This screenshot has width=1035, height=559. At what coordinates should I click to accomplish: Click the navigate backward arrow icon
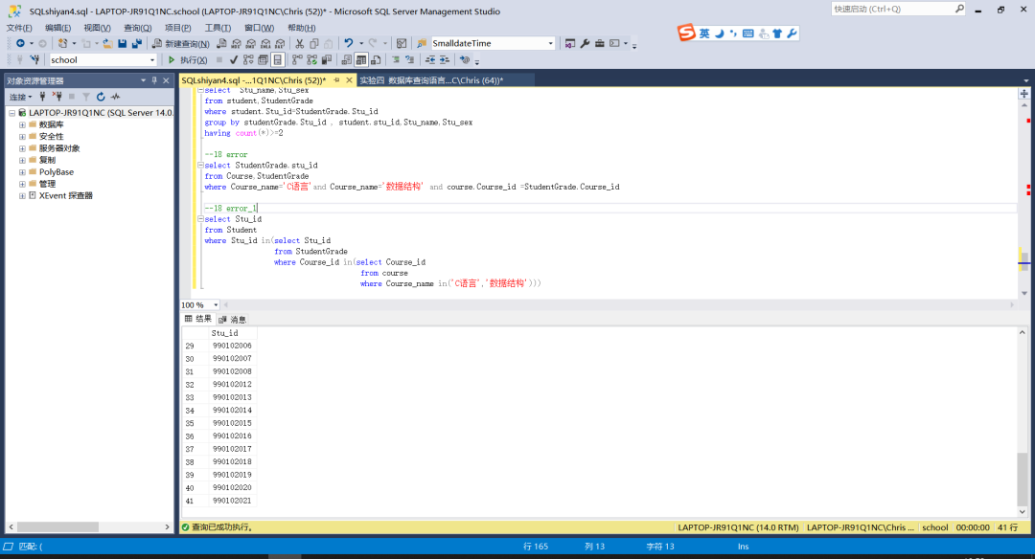pyautogui.click(x=20, y=43)
